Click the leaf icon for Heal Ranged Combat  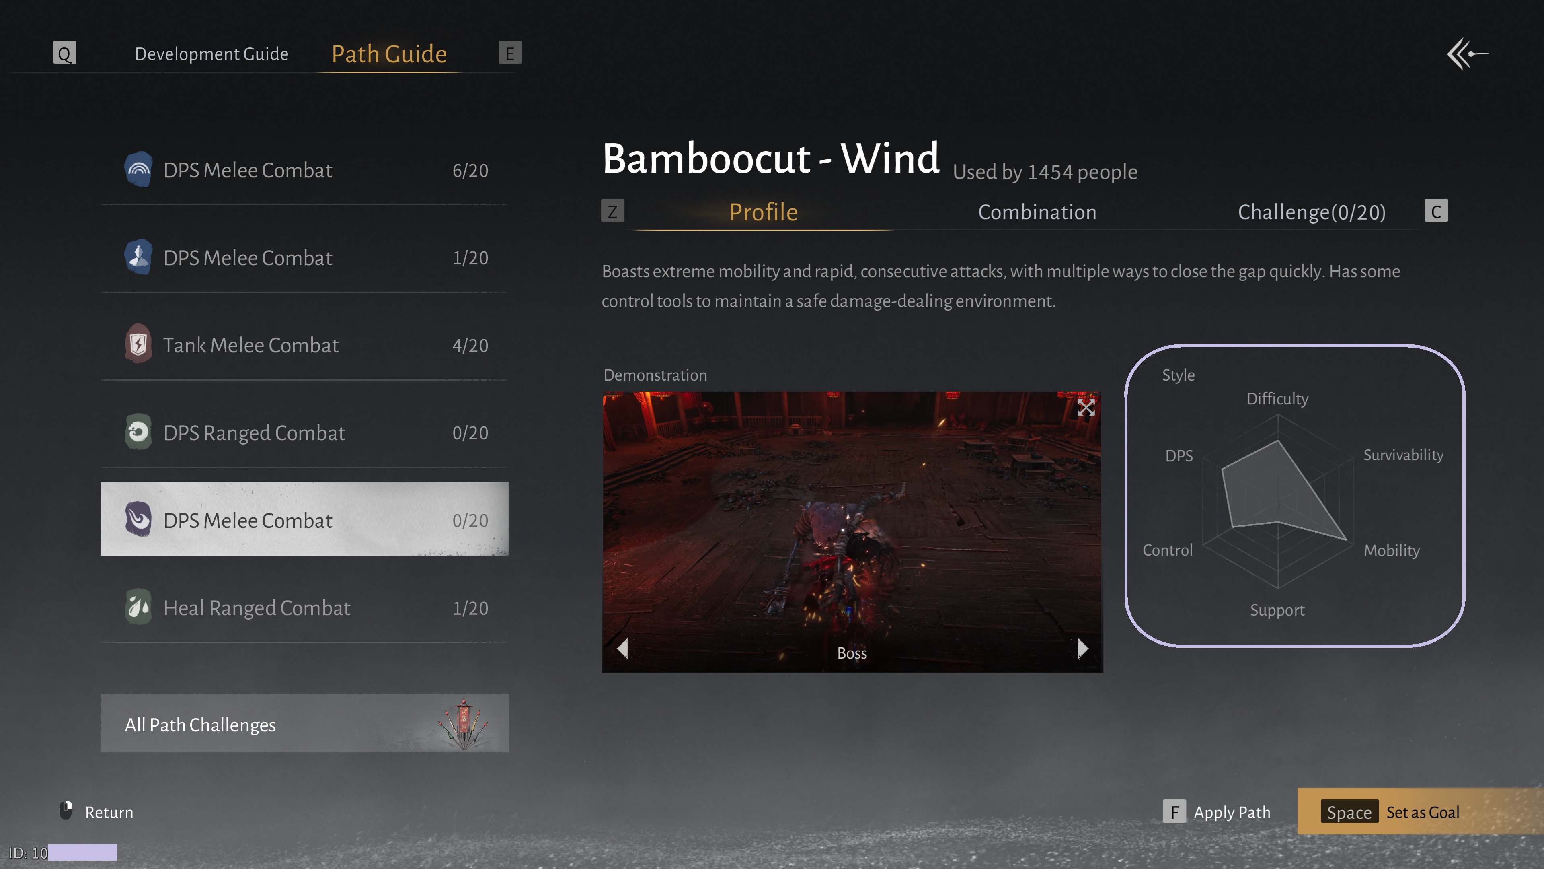pyautogui.click(x=138, y=607)
